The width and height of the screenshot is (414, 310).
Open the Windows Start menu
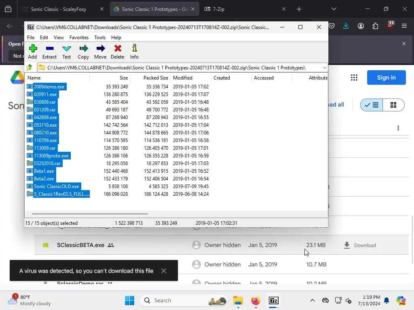point(129,300)
